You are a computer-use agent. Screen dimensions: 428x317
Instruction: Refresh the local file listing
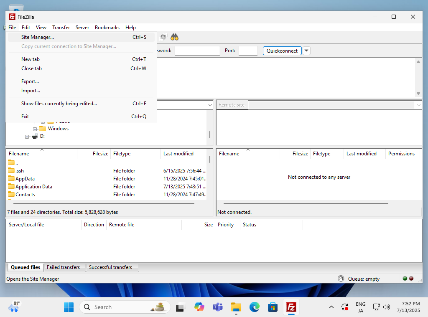click(163, 37)
